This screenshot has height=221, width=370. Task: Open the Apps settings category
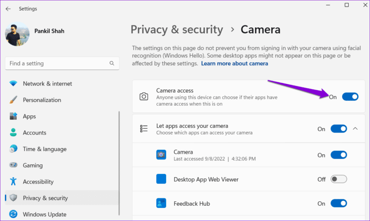pyautogui.click(x=29, y=116)
